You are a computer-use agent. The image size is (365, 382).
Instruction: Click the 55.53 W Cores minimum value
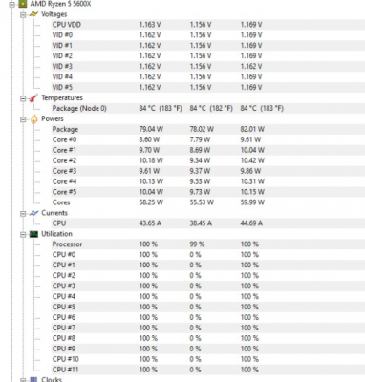[202, 202]
